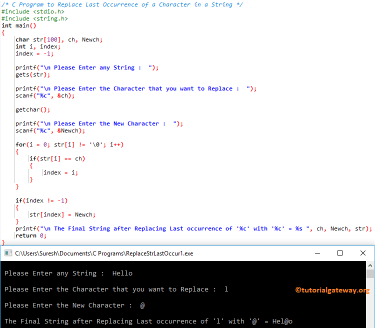Click the 'index = i;' statement
375x328 pixels.
(60, 172)
